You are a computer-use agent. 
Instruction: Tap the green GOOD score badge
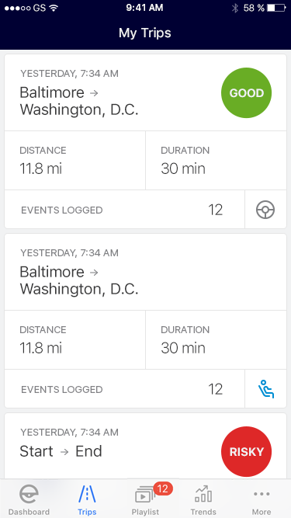point(246,93)
